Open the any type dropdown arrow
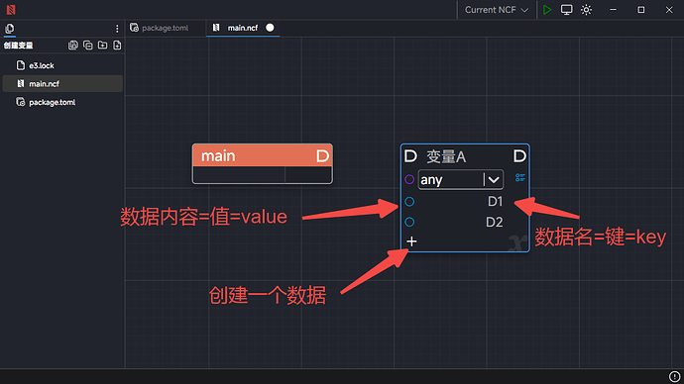Viewport: 684px width, 384px height. pyautogui.click(x=494, y=180)
